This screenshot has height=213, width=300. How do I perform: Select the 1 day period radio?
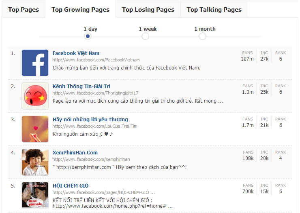(88, 36)
